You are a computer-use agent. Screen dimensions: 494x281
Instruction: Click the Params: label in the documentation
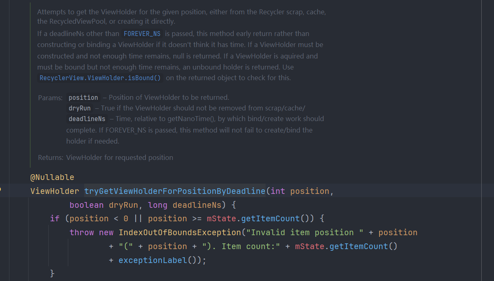(50, 98)
